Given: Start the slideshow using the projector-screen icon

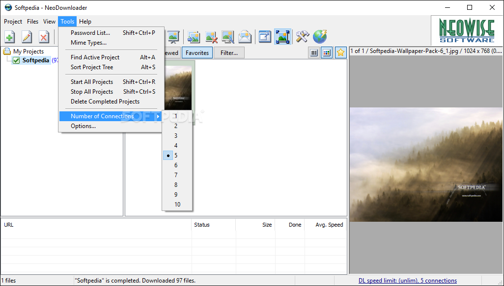Looking at the screenshot, I should tap(173, 37).
